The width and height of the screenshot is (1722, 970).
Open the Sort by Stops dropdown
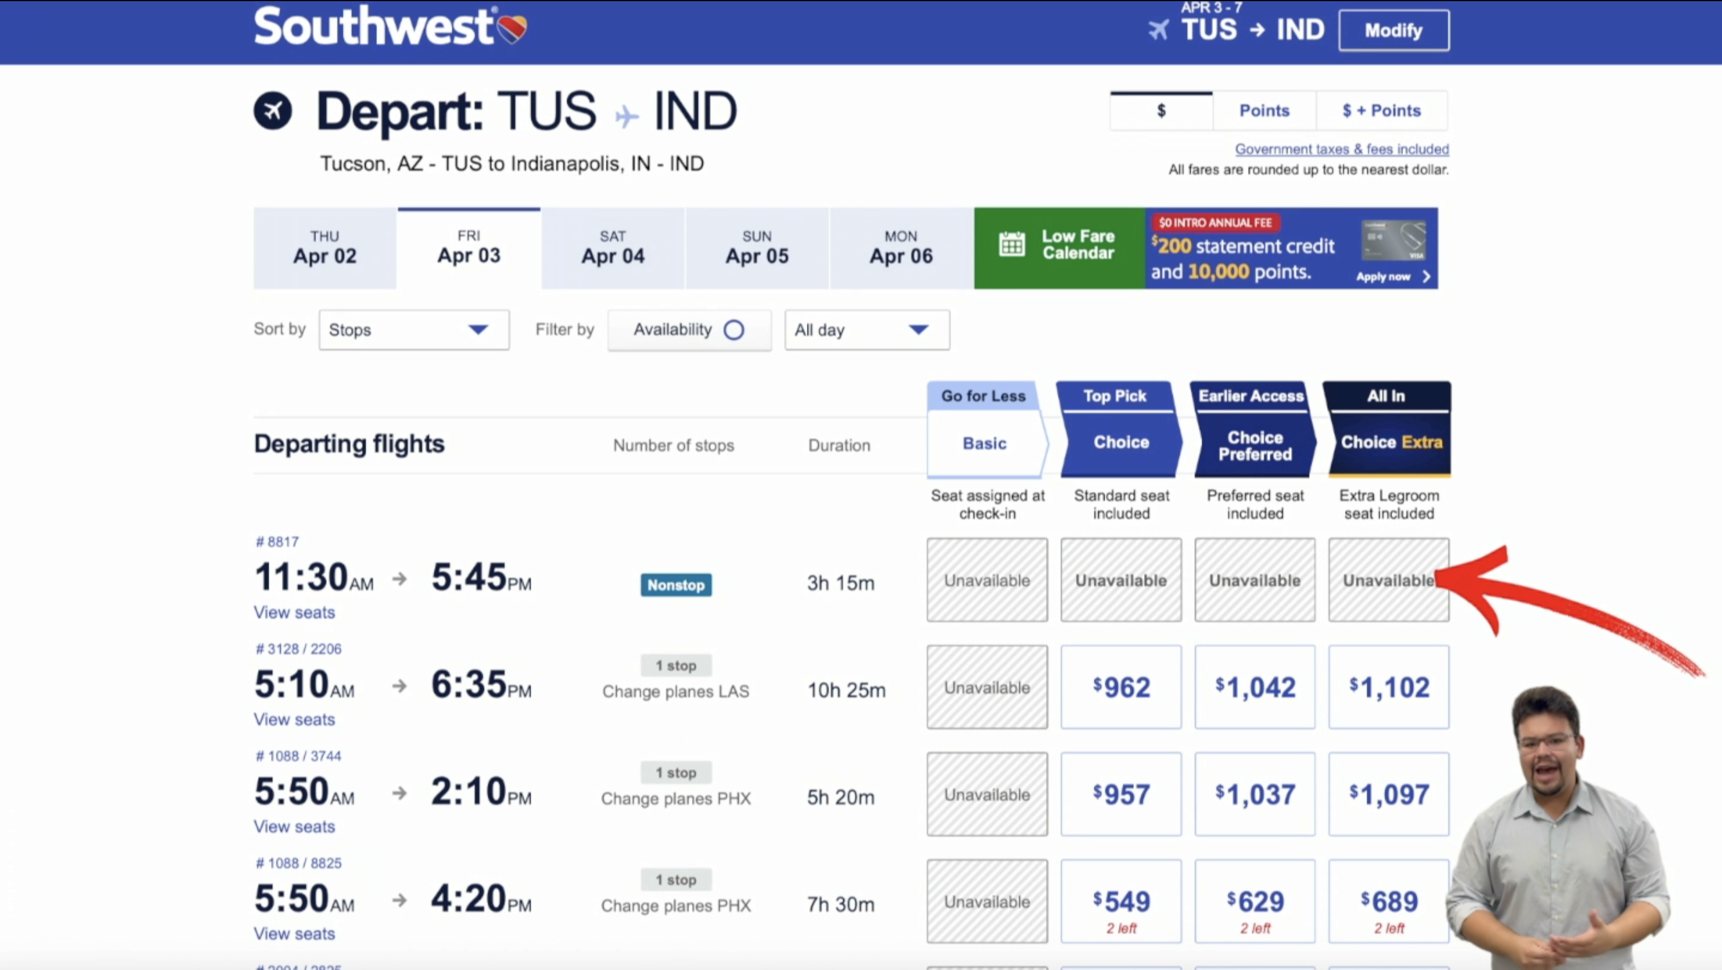414,330
